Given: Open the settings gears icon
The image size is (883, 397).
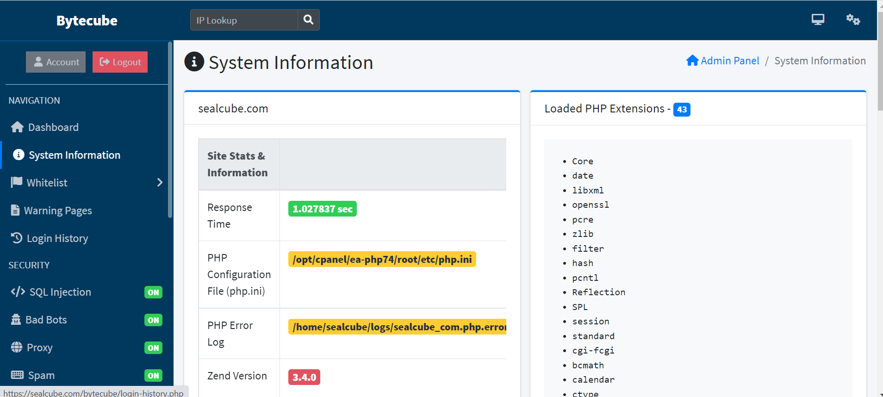Looking at the screenshot, I should click(x=852, y=19).
